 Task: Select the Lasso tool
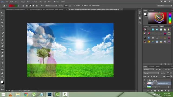(x=2, y=20)
